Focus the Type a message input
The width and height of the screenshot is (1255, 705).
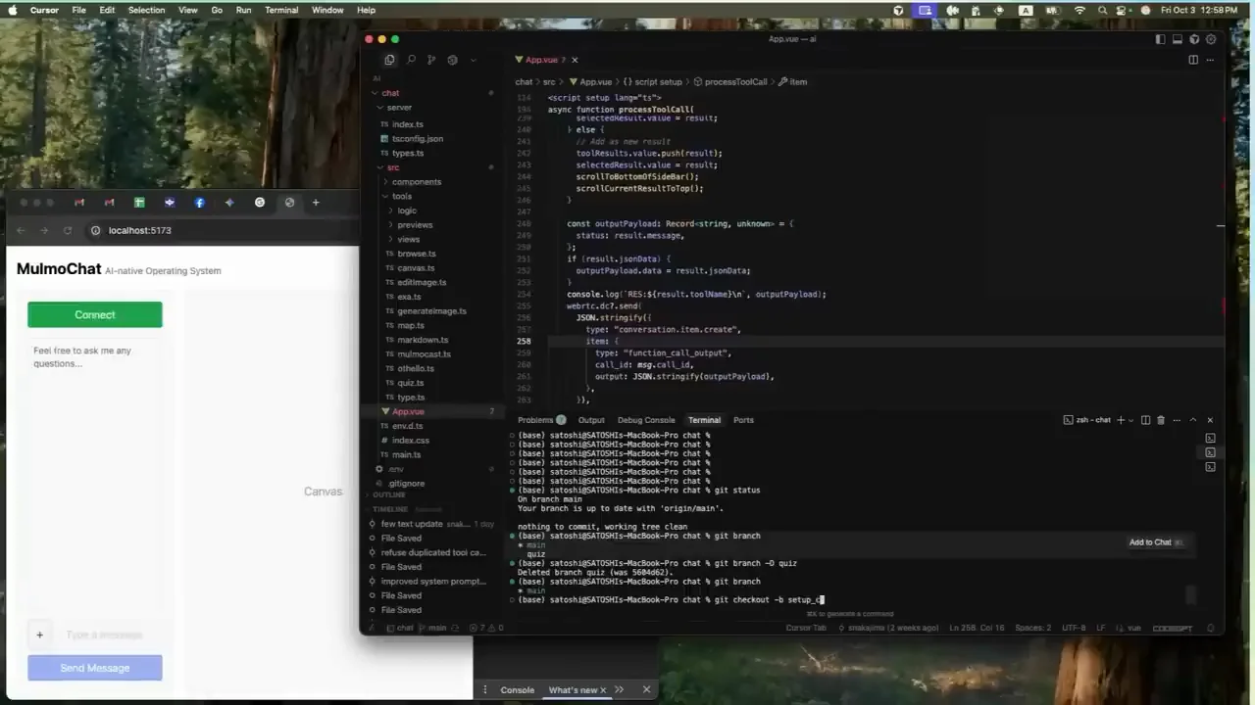(x=108, y=634)
